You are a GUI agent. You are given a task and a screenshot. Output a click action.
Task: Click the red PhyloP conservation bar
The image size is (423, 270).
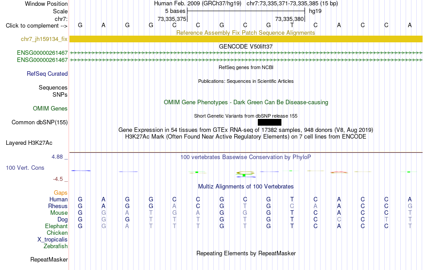click(338, 172)
